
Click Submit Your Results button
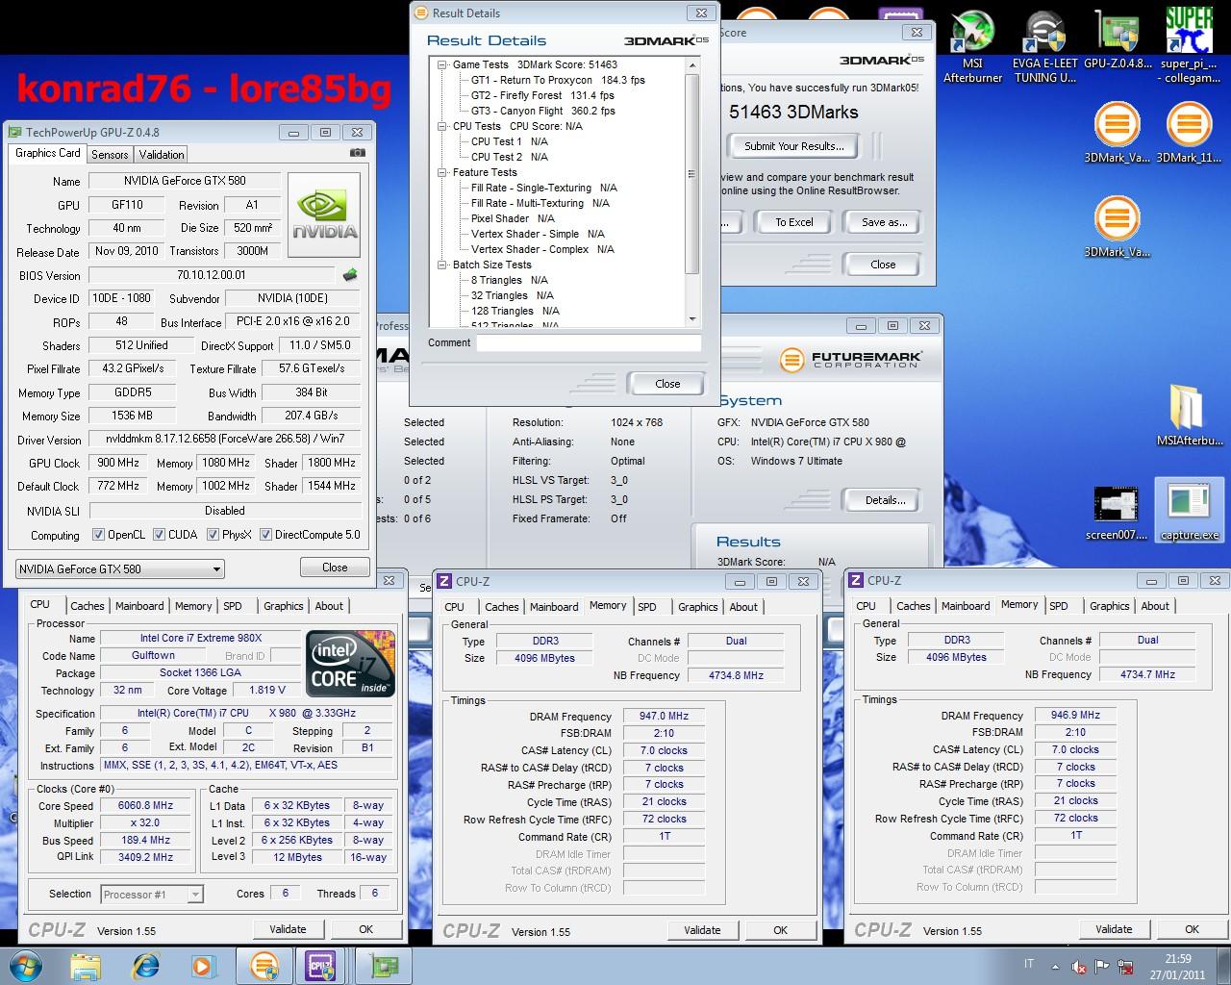[x=794, y=146]
